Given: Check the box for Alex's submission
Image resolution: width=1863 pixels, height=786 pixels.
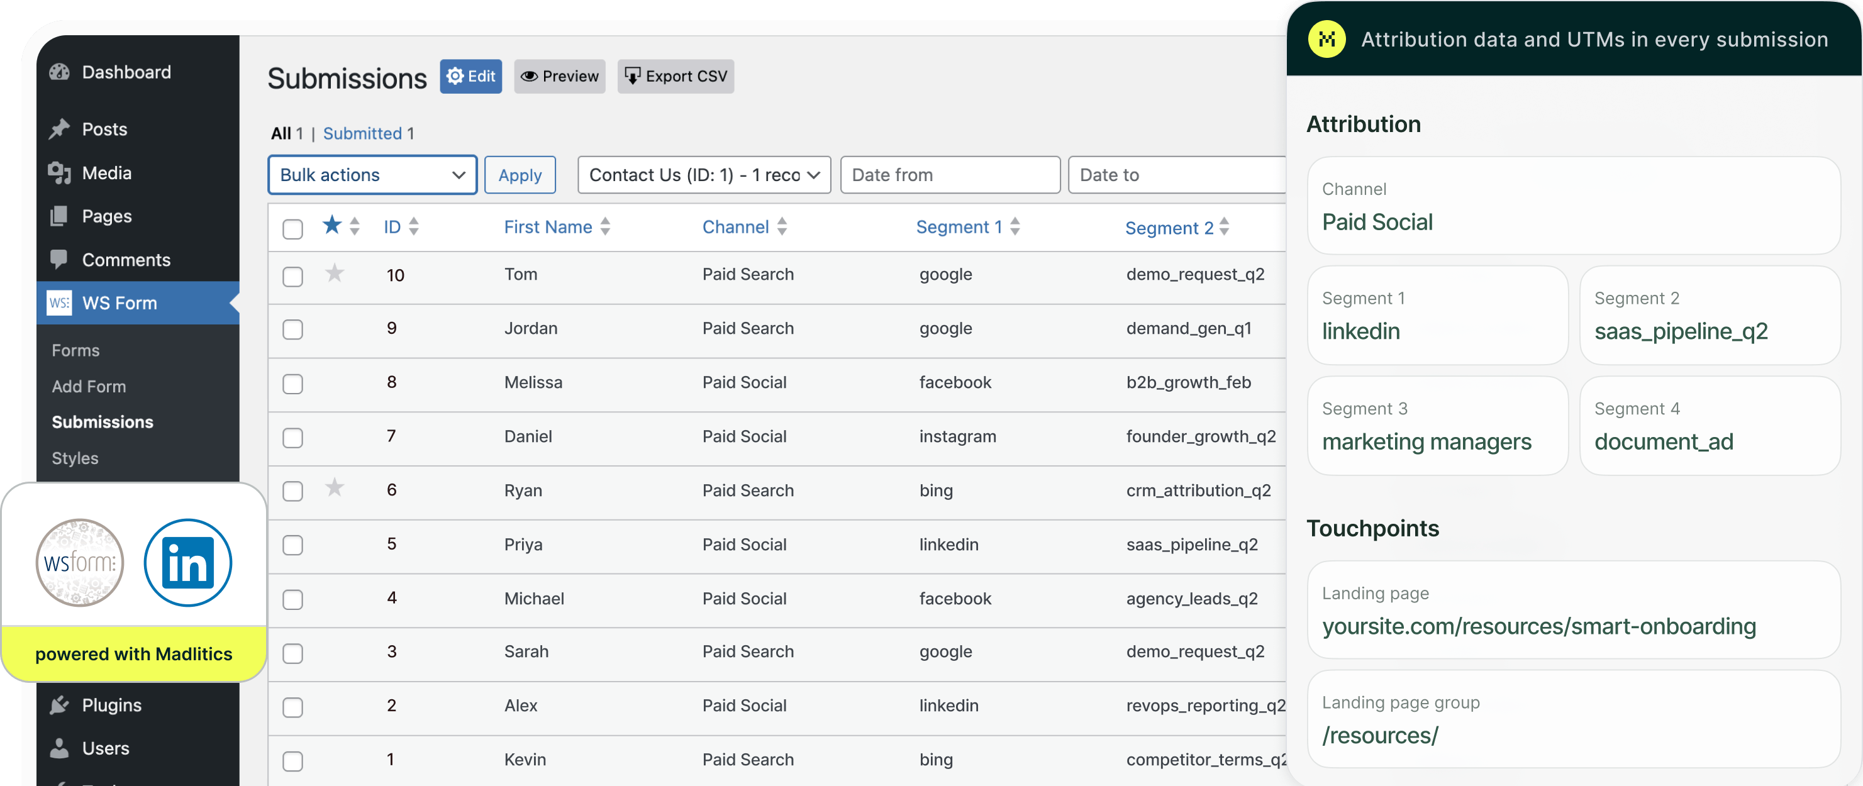Looking at the screenshot, I should 293,707.
